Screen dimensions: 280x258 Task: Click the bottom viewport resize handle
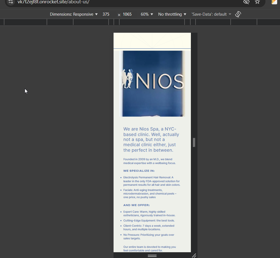pyautogui.click(x=152, y=256)
